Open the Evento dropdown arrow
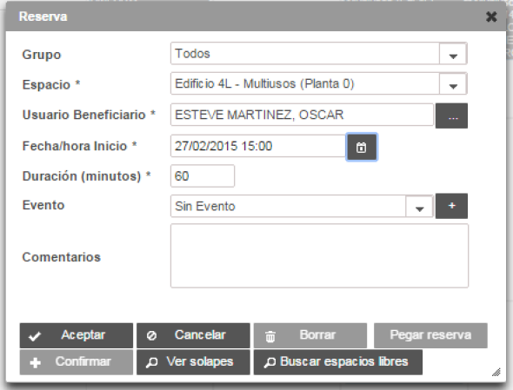The height and width of the screenshot is (390, 513). coord(419,206)
